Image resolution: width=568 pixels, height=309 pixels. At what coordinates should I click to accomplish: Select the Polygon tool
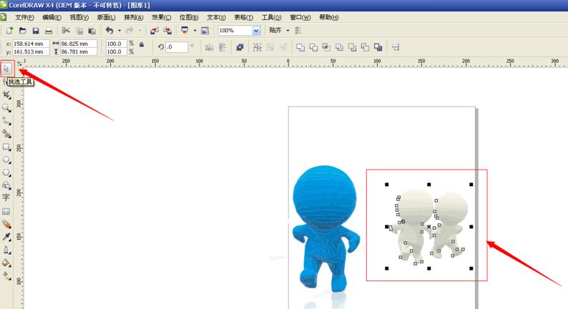tap(6, 173)
